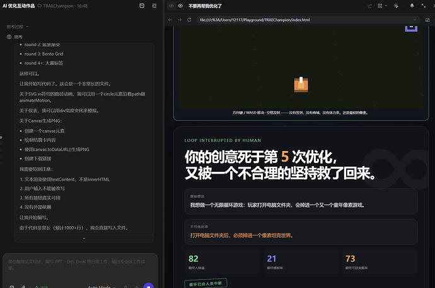Viewport: 435px width, 288px height.
Task: Go back in the preview browser
Action: tap(170, 20)
